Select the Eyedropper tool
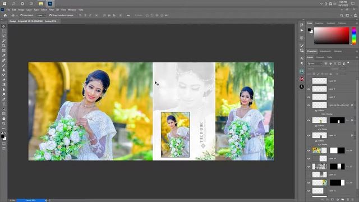This screenshot has height=202, width=359. [x=4, y=56]
